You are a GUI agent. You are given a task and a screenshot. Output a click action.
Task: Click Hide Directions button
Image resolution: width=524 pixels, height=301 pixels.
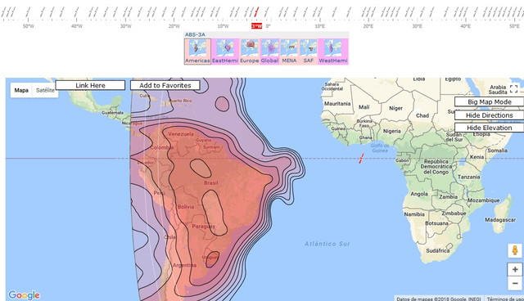[x=490, y=115]
